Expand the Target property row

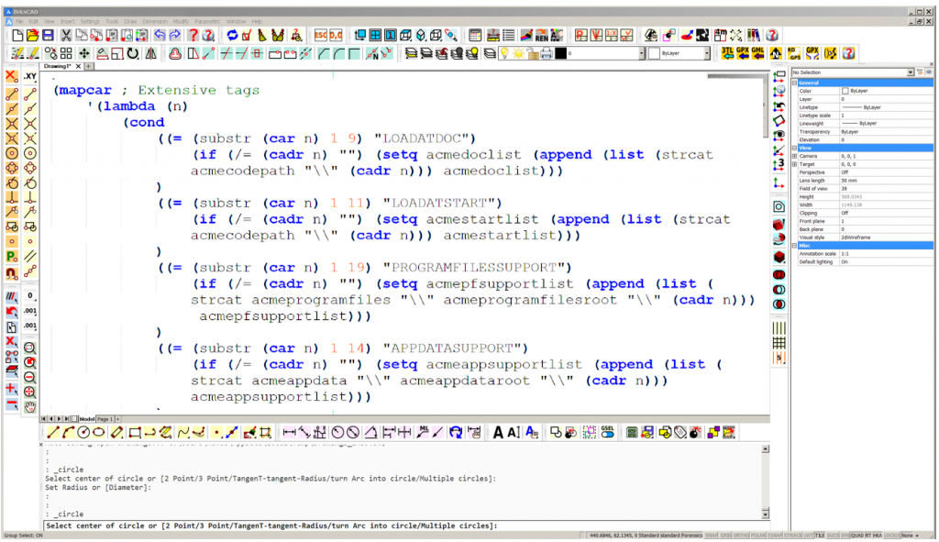pos(795,164)
